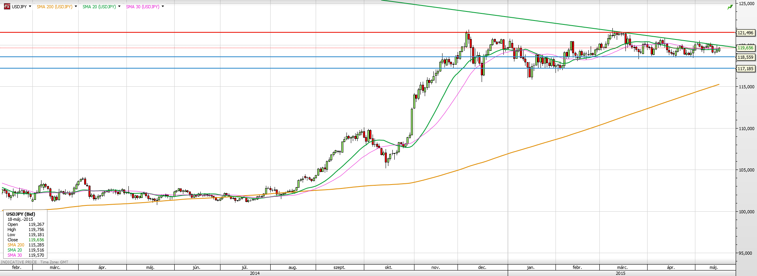Screen dimensions: 757x276
Task: Click the SMA 200 value 115,285
Action: tap(36, 245)
